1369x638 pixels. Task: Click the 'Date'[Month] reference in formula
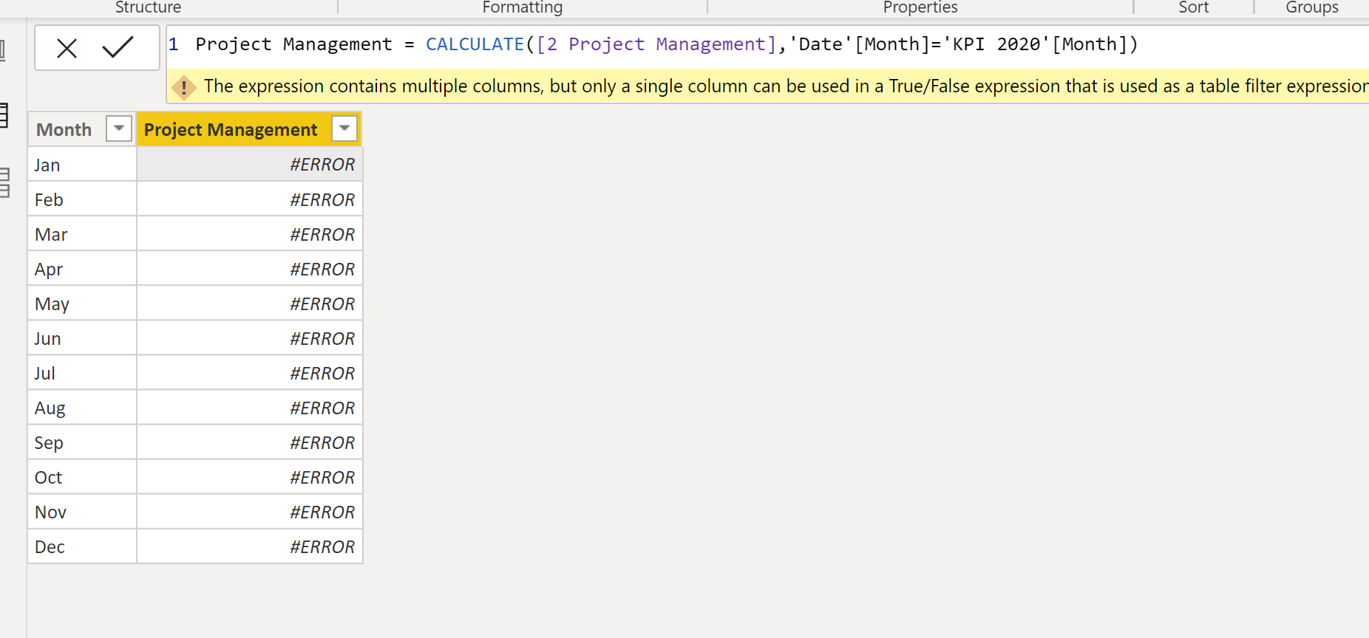pos(860,44)
